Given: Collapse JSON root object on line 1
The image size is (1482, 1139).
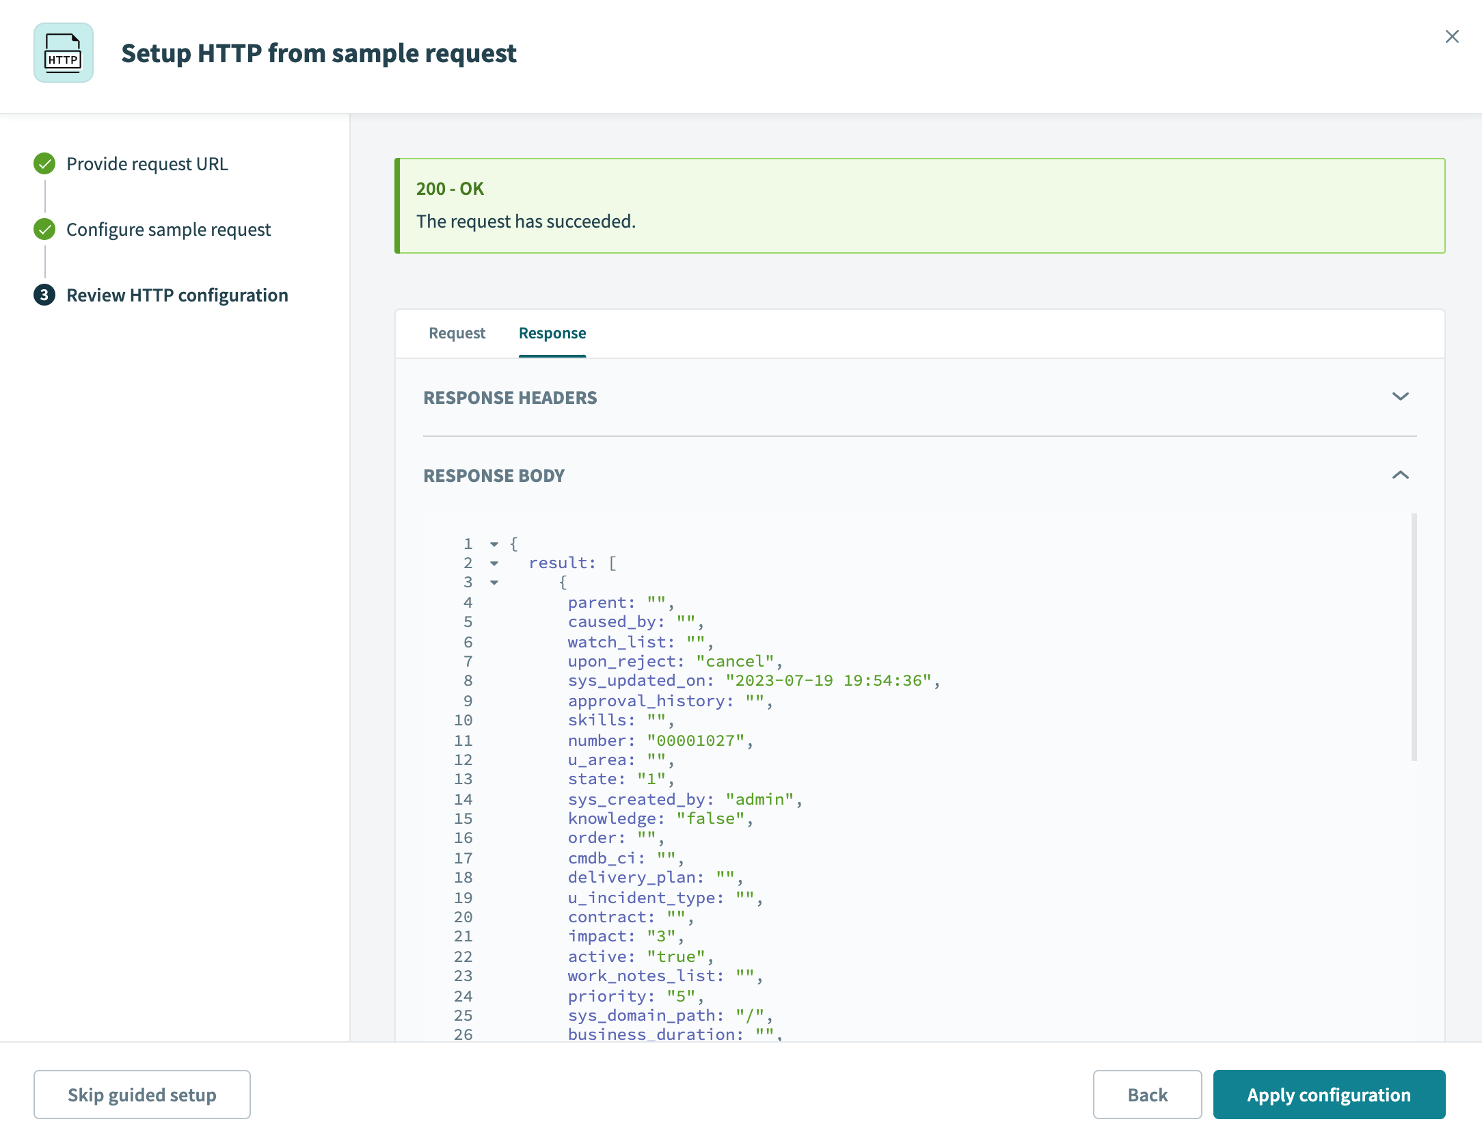Looking at the screenshot, I should click(x=494, y=544).
